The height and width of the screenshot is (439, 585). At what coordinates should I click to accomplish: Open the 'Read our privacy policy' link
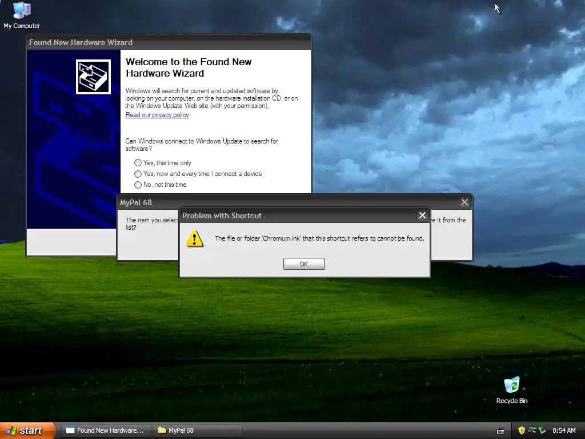click(x=157, y=115)
